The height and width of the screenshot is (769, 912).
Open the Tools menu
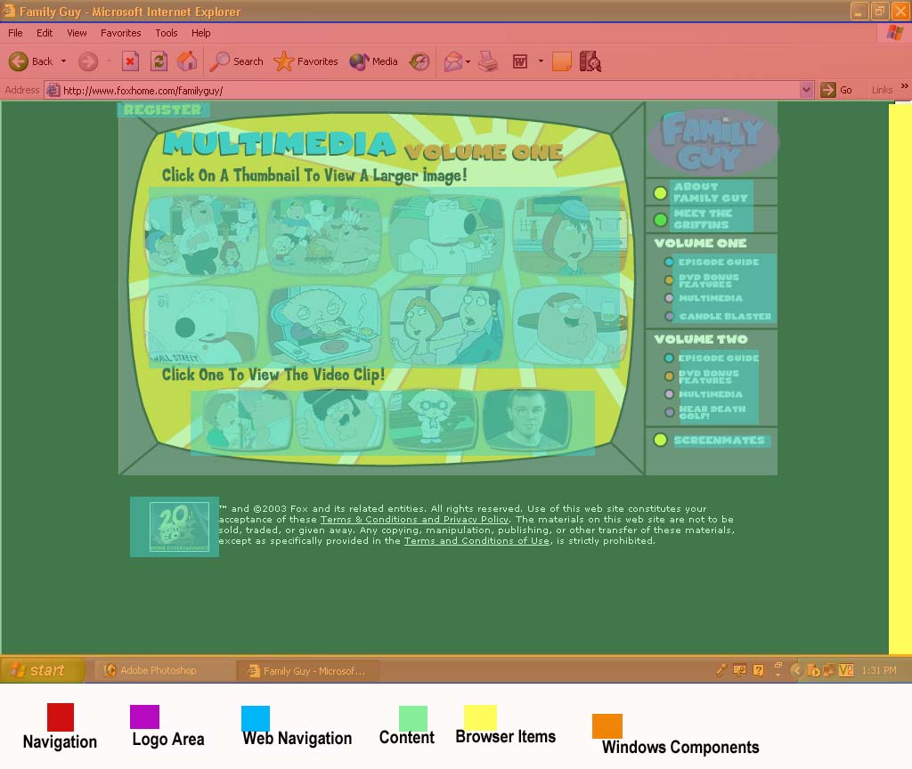tap(167, 33)
